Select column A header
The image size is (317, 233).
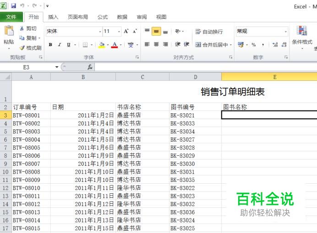(31, 77)
